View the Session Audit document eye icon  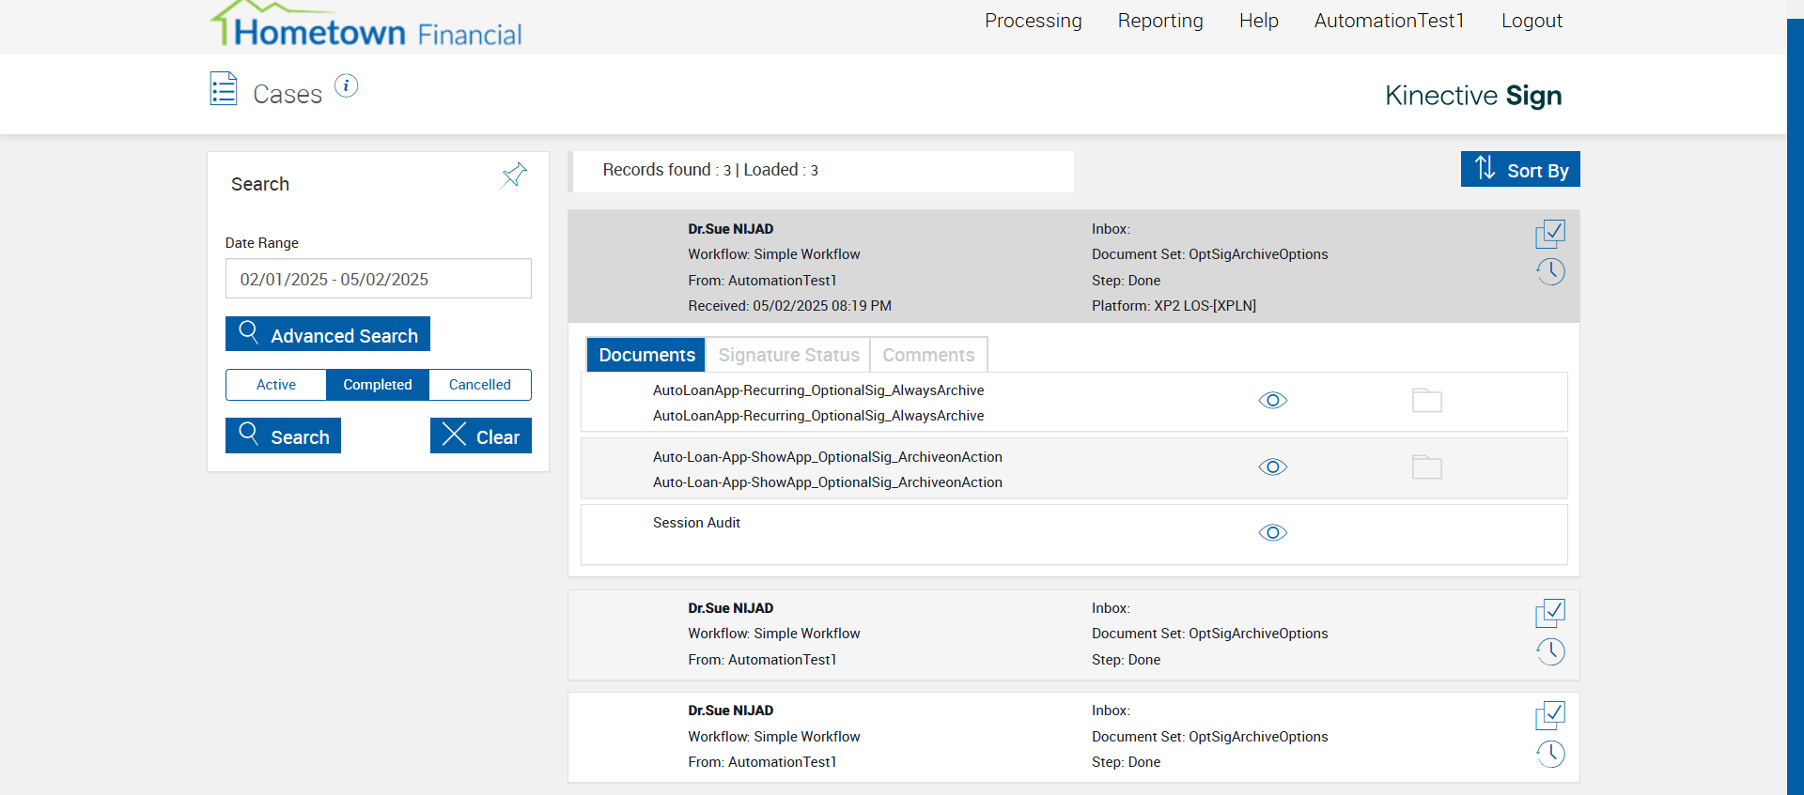(1272, 533)
